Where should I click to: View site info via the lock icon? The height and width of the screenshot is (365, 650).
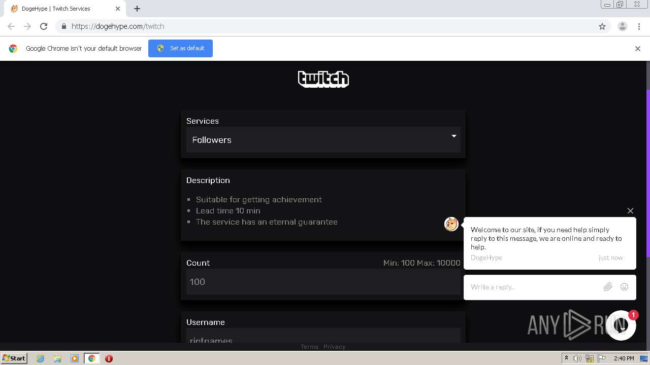coord(63,26)
